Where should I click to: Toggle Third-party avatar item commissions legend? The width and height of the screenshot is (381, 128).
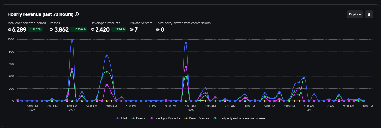239,118
